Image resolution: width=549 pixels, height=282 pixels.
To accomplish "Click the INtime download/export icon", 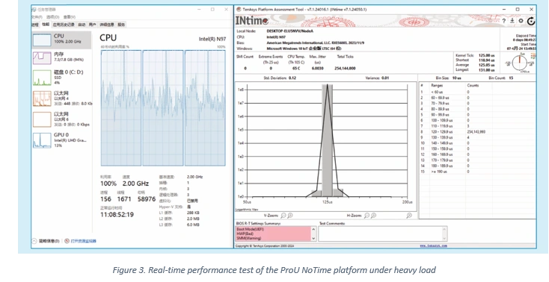I will pos(512,21).
